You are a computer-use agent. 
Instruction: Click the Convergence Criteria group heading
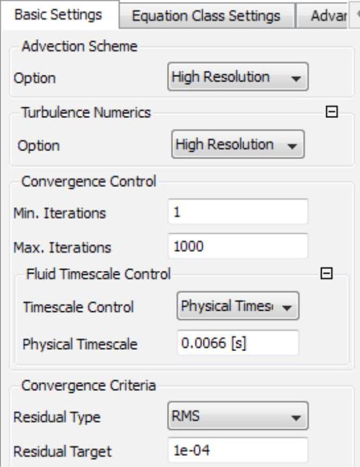(89, 386)
